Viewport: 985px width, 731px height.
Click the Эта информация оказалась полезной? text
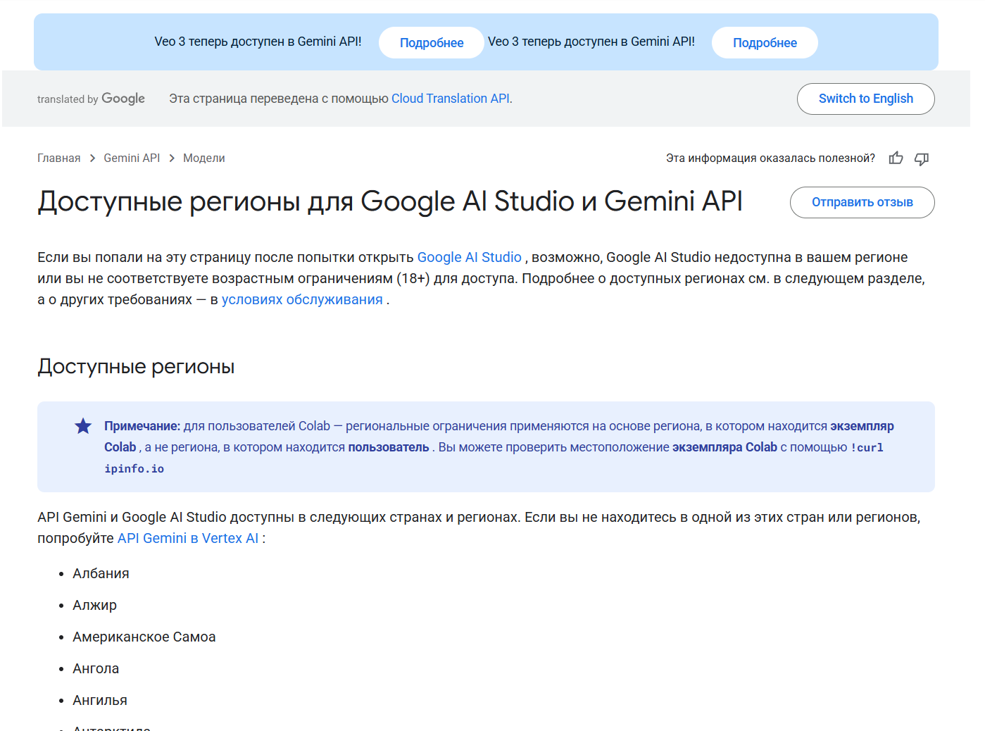[770, 158]
